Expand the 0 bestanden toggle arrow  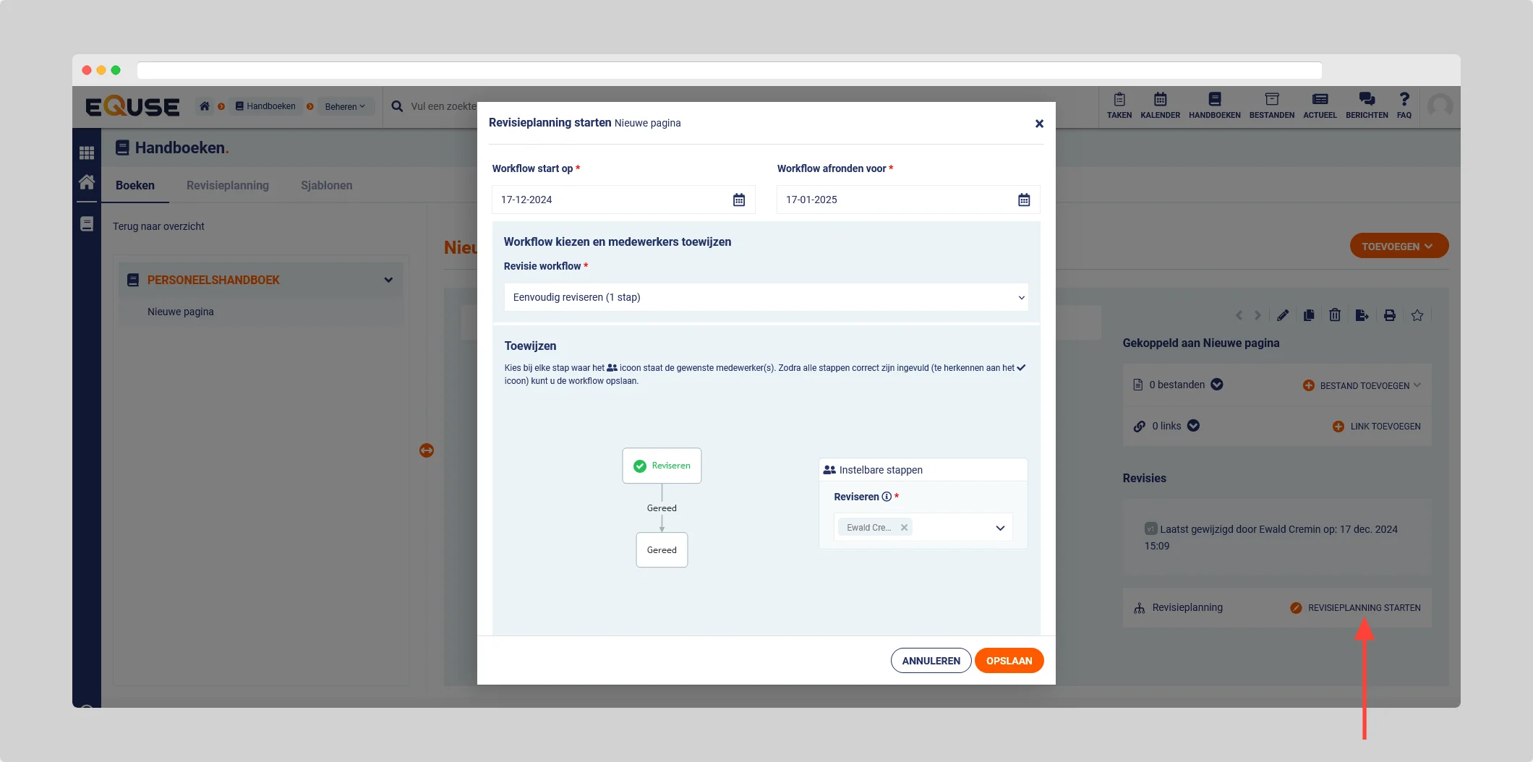[x=1217, y=385]
